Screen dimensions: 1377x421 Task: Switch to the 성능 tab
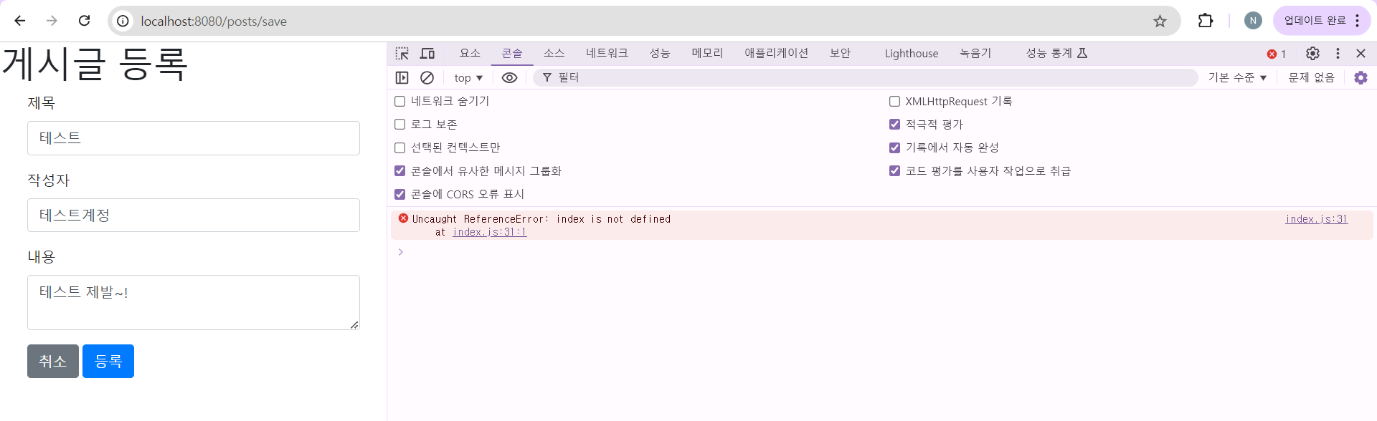(x=660, y=54)
